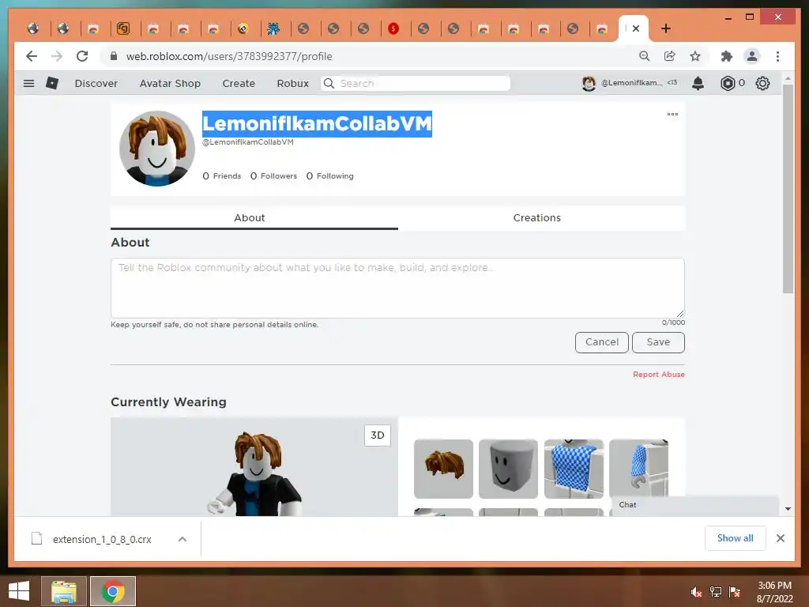Open File Explorer from taskbar
This screenshot has height=607, width=809.
pyautogui.click(x=64, y=591)
